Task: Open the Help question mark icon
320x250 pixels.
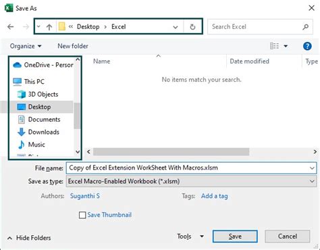Action: [x=307, y=46]
